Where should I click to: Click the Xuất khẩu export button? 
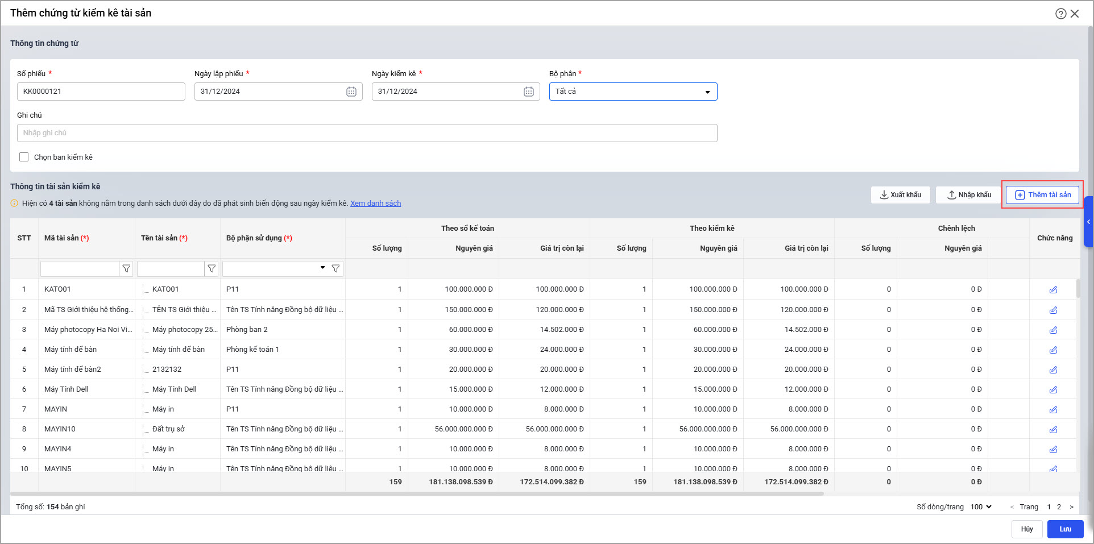coord(900,195)
